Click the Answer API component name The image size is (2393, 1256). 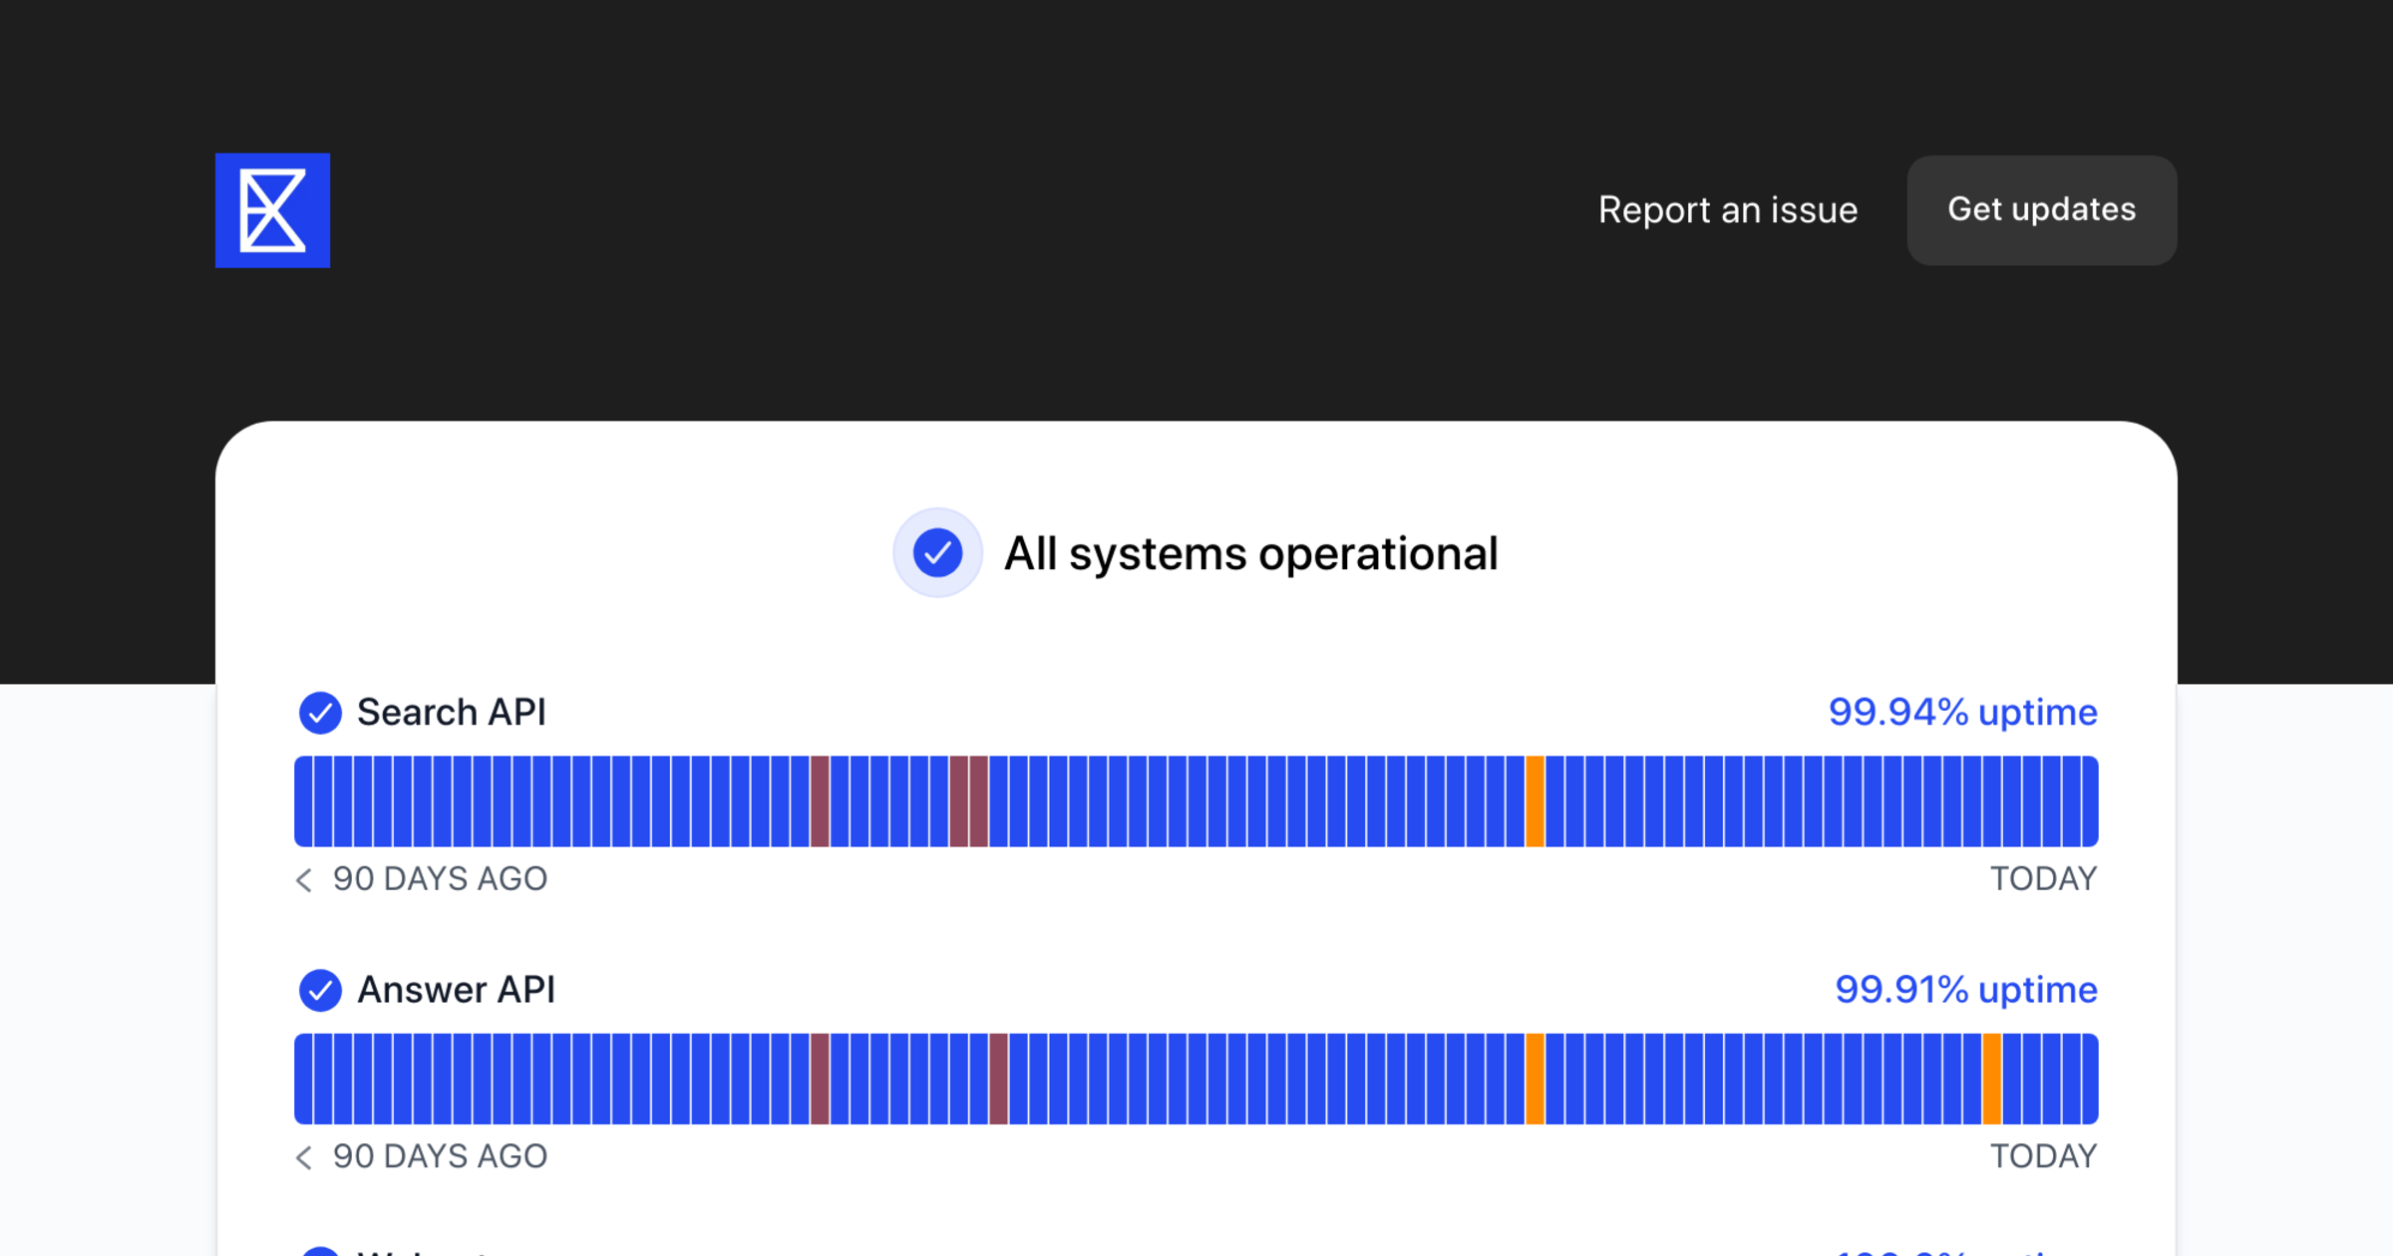tap(456, 990)
